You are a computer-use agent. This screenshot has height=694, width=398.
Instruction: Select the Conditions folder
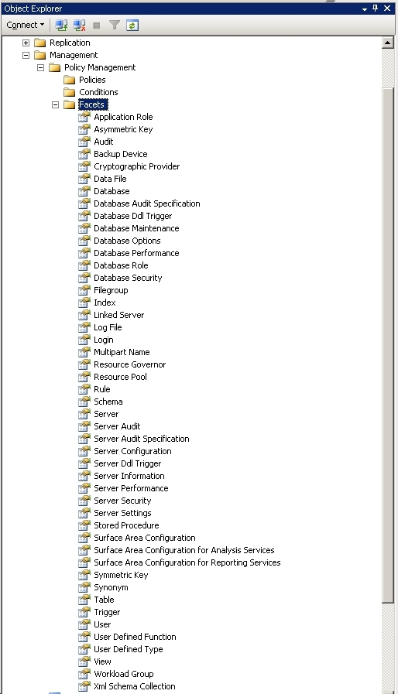tap(98, 92)
